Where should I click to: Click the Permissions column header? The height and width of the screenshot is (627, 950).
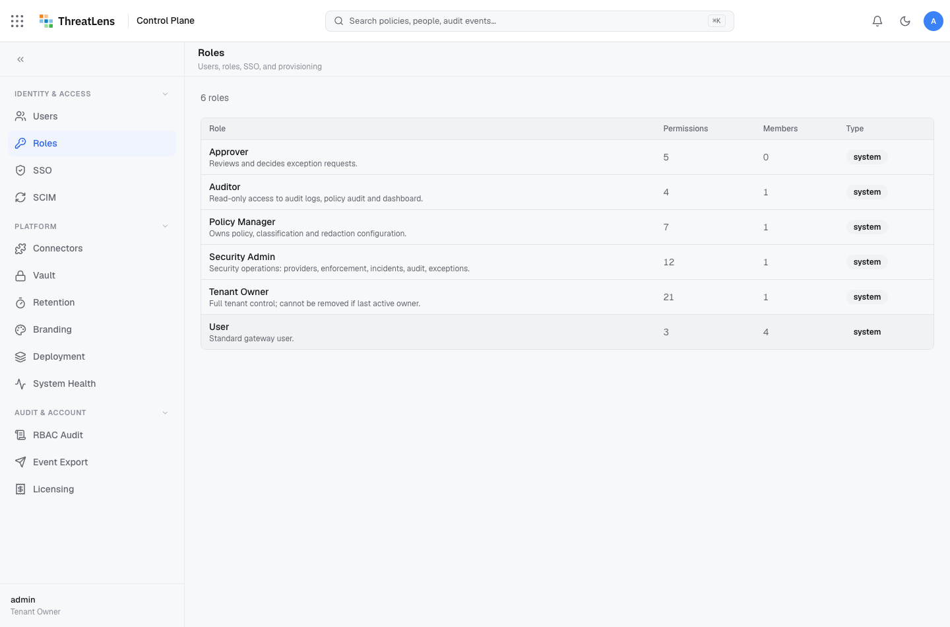[685, 129]
